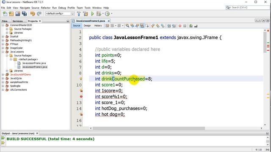This screenshot has height=152, width=271.
Task: Open the Debug Project dropdown arrow
Action: (103, 14)
